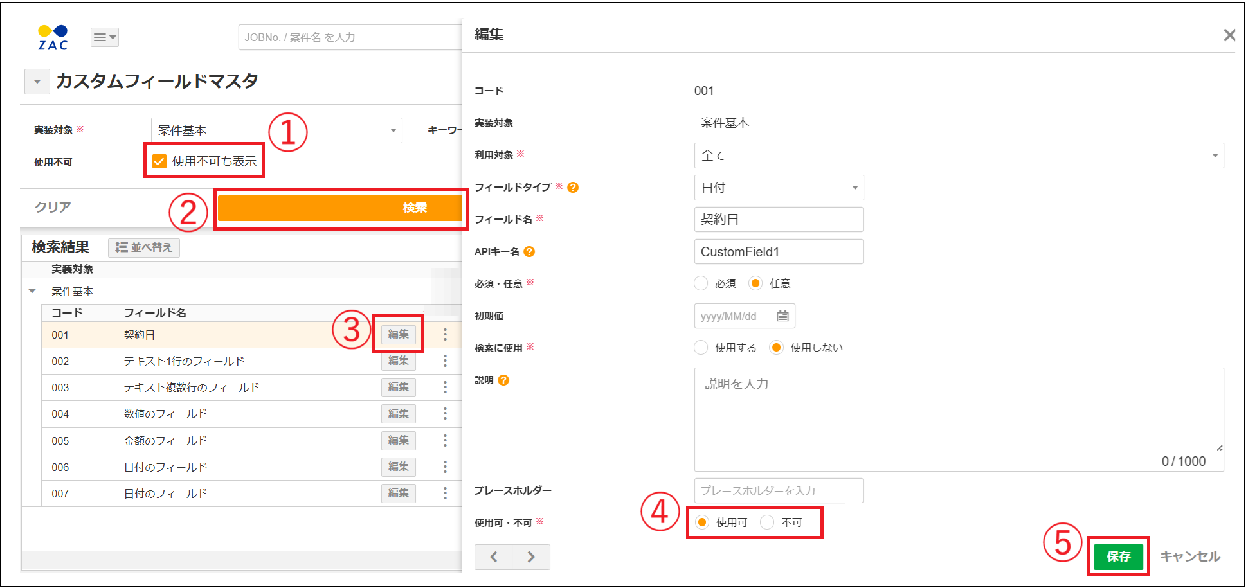Screen dimensions: 1248x588
Task: Click the orange 検索 button
Action: (340, 208)
